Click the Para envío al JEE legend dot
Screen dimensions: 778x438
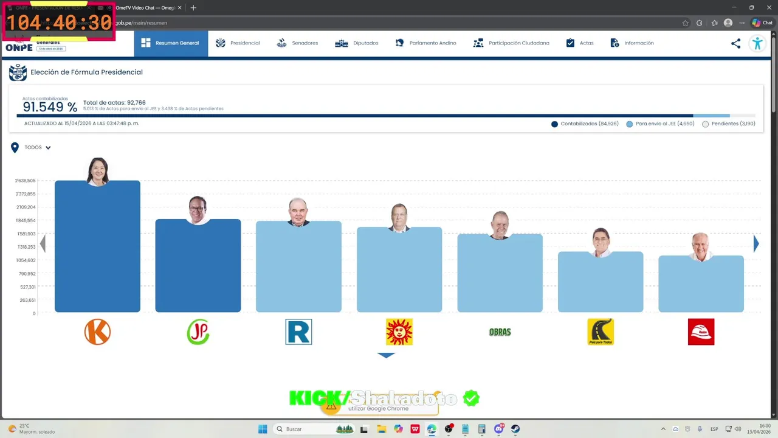tap(630, 124)
